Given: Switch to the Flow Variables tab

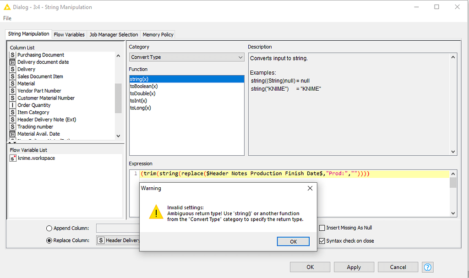Looking at the screenshot, I should [x=70, y=34].
